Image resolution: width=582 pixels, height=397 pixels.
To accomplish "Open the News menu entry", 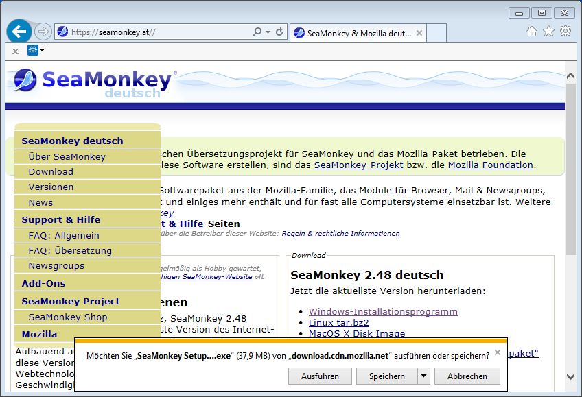I will tap(40, 203).
